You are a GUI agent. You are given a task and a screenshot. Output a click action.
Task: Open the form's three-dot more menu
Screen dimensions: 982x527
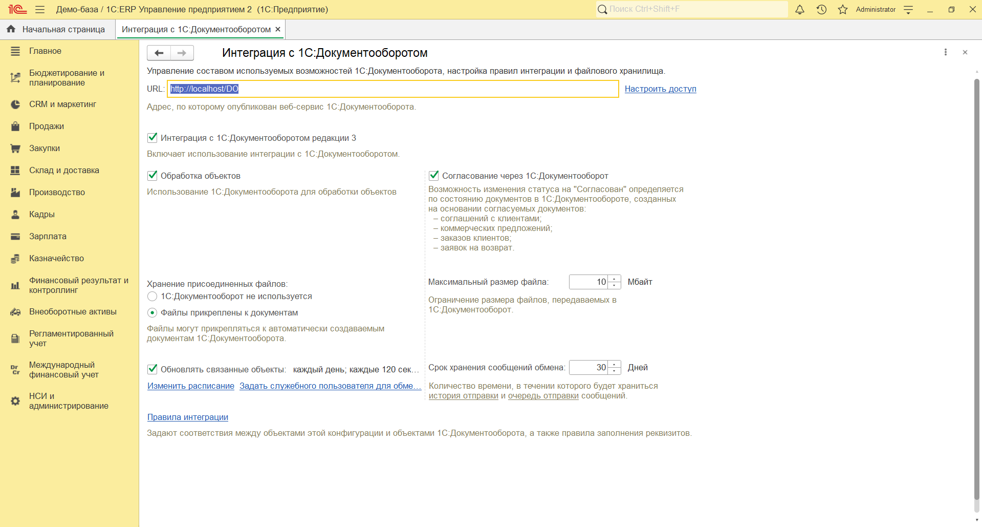click(x=946, y=52)
